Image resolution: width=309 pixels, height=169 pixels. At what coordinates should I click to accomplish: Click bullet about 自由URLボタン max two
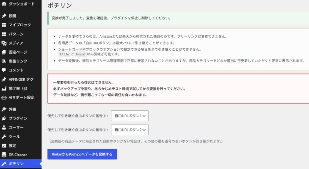[116, 43]
